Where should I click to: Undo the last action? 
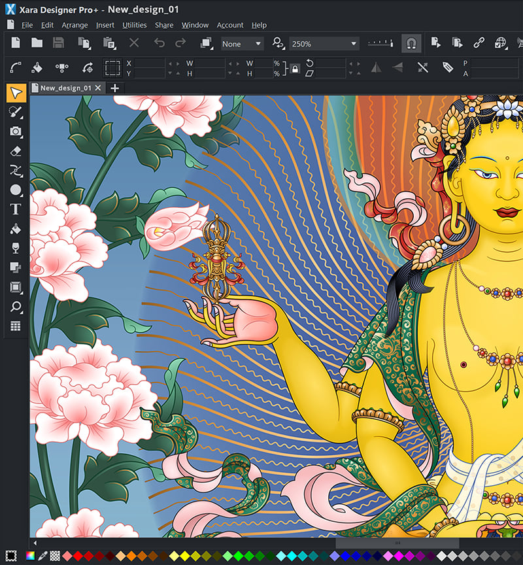(159, 43)
